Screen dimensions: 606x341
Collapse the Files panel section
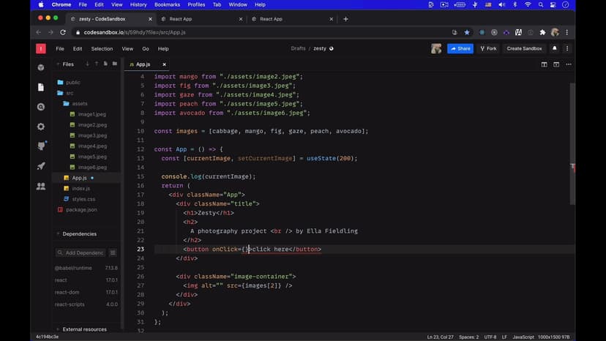(59, 64)
